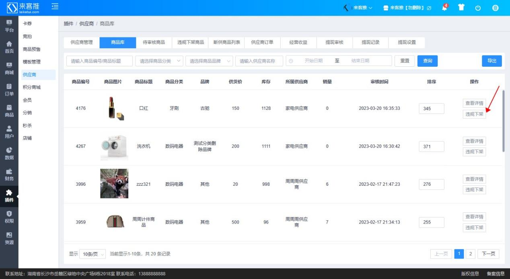Click the 重置 reset button
Image resolution: width=510 pixels, height=279 pixels.
405,61
